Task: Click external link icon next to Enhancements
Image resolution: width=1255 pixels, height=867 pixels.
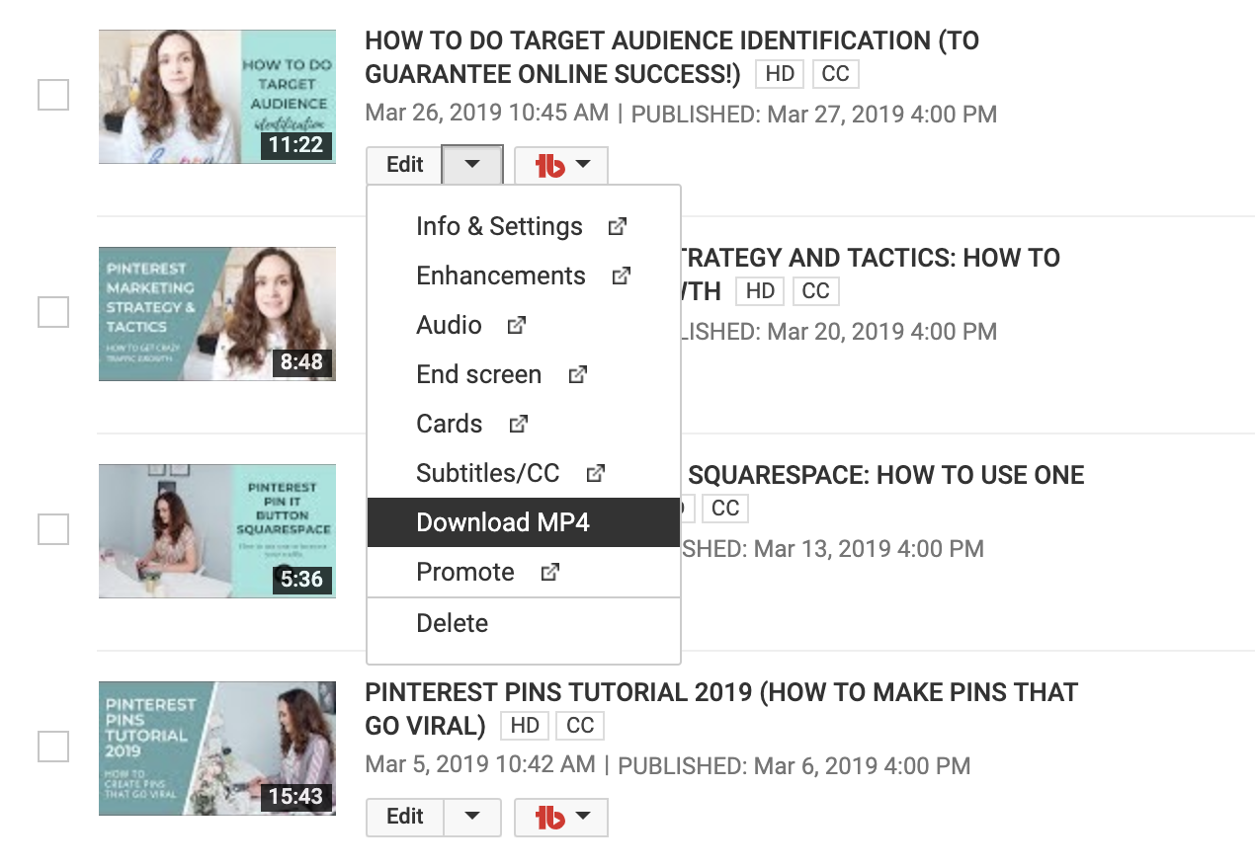Action: coord(621,276)
